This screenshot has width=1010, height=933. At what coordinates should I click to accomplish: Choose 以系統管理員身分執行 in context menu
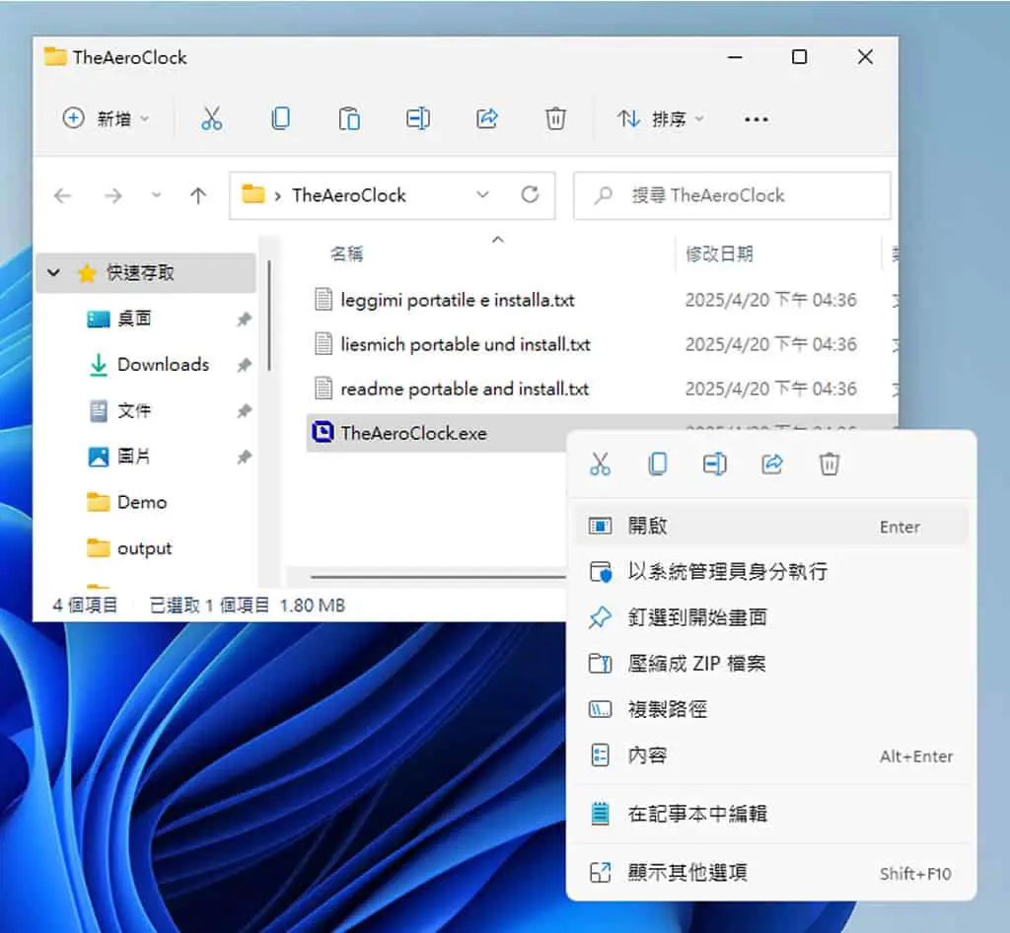coord(771,572)
